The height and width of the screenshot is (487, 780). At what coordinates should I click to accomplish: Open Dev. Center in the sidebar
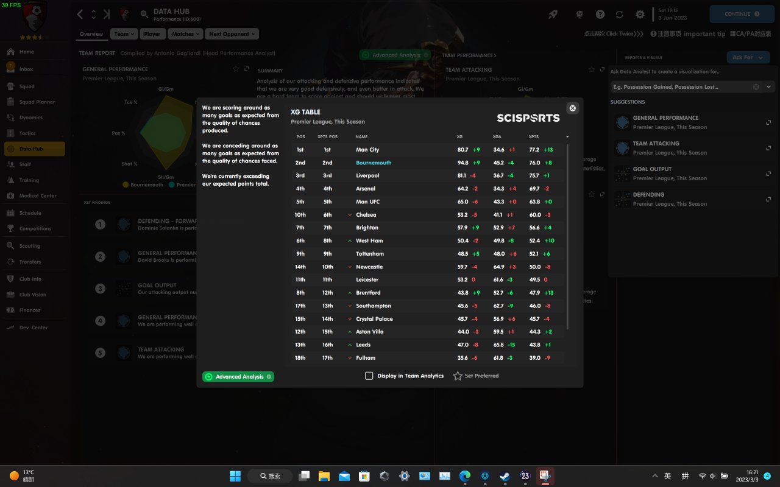click(x=34, y=328)
